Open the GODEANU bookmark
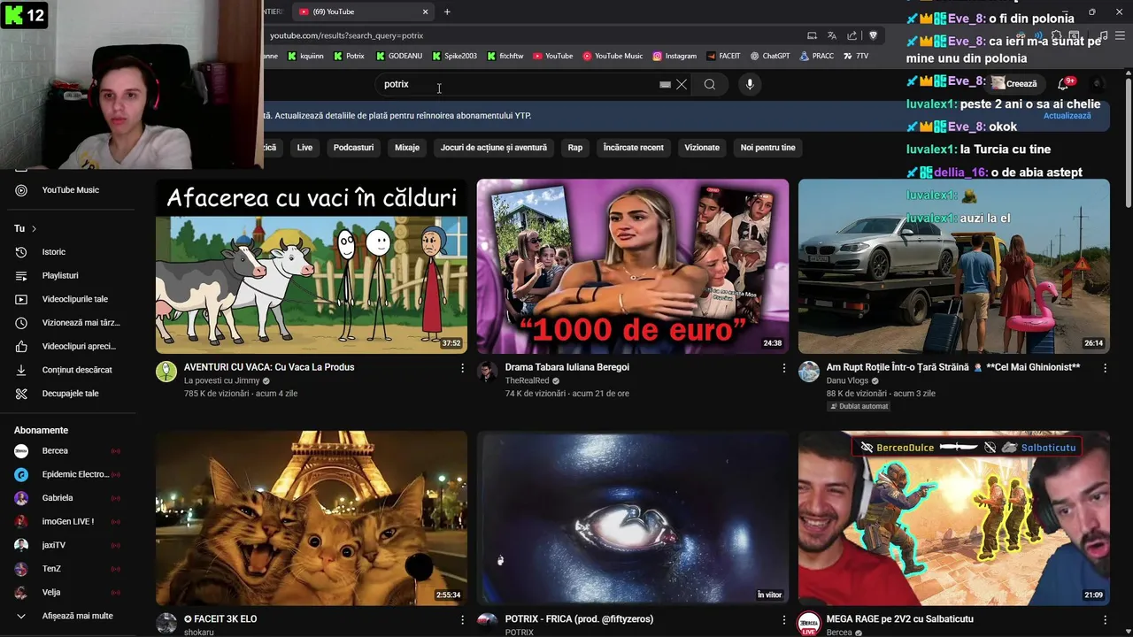 (399, 56)
